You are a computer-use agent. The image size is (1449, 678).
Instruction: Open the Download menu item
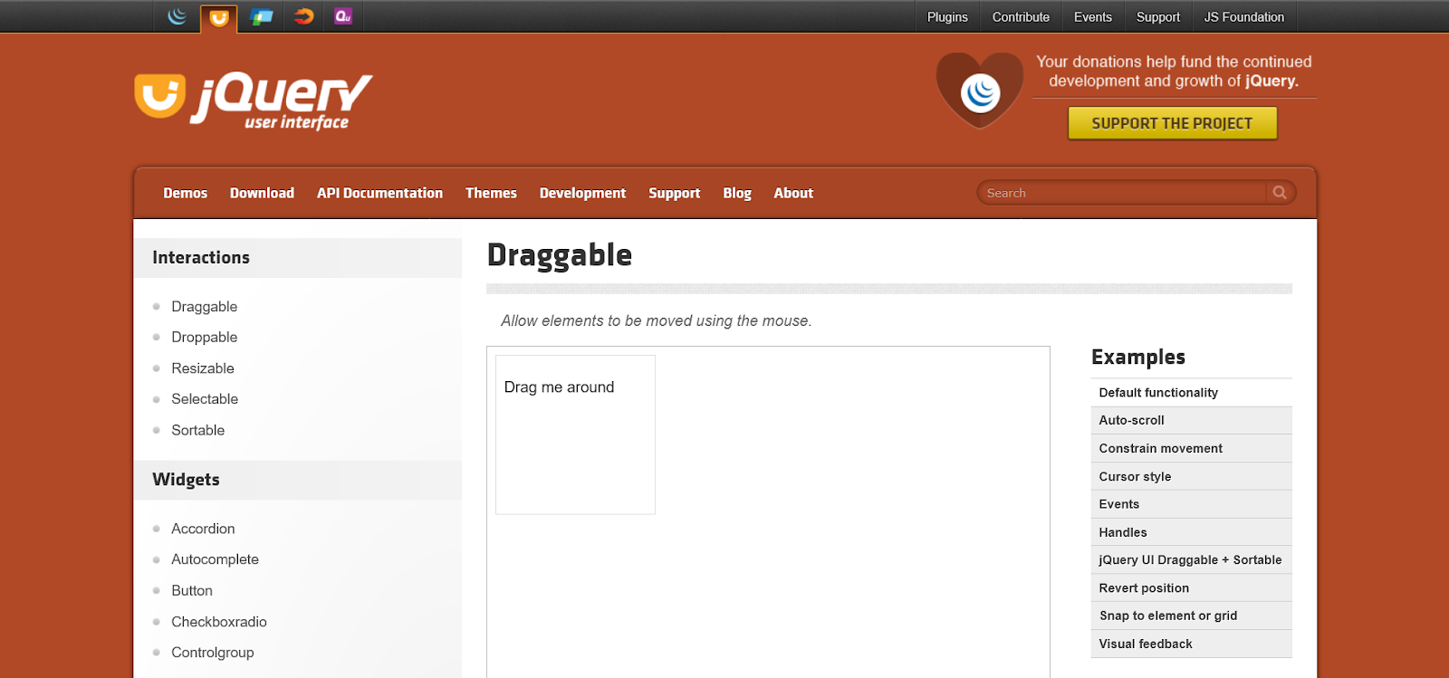coord(262,193)
